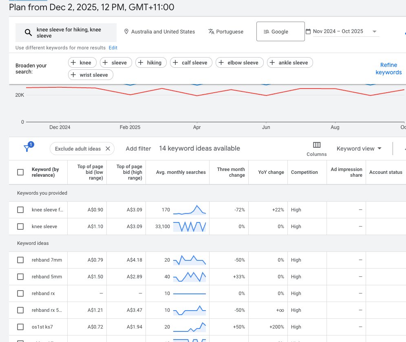This screenshot has height=342, width=406.
Task: Select the rehband 5mm checkbox
Action: pos(20,277)
